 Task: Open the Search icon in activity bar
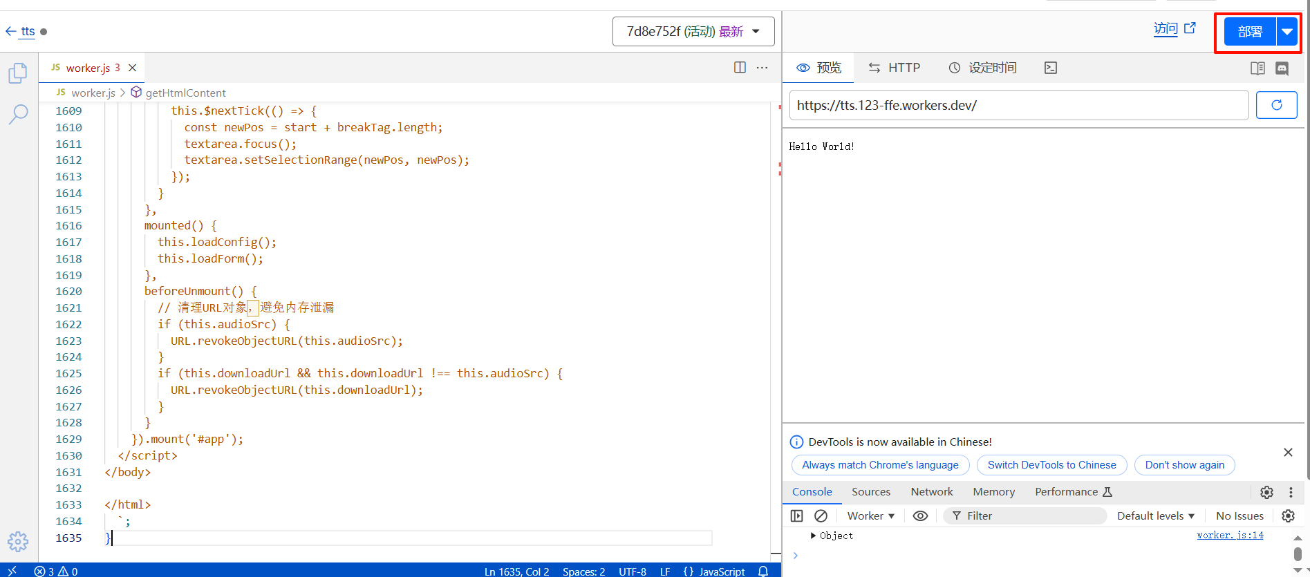[x=18, y=114]
